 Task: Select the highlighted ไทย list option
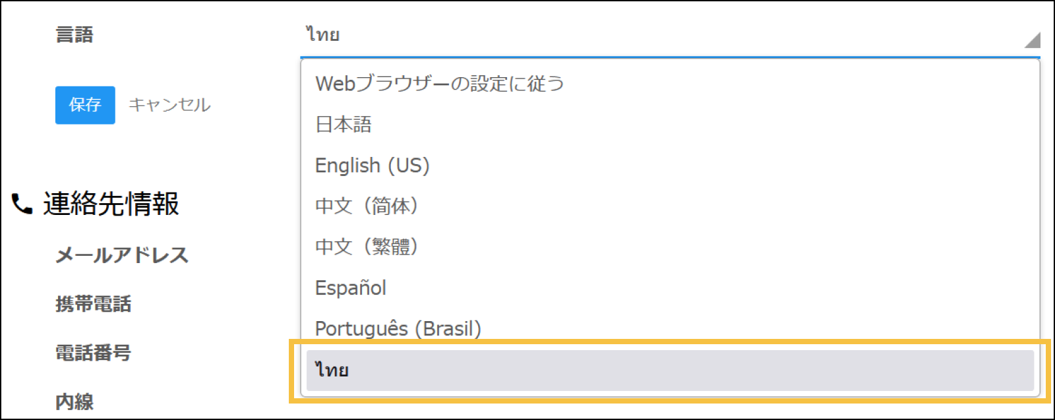pyautogui.click(x=669, y=370)
